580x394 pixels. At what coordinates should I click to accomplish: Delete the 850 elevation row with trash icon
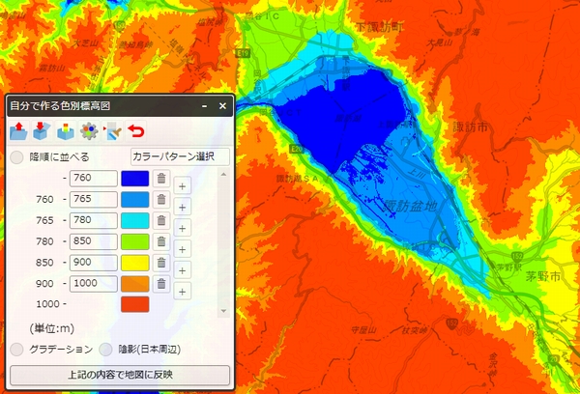pyautogui.click(x=161, y=241)
